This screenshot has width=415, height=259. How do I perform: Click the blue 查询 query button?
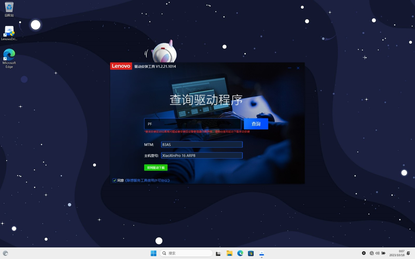click(x=256, y=124)
